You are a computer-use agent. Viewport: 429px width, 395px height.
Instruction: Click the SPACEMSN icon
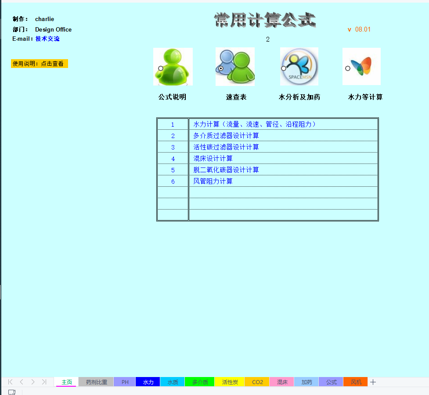click(x=299, y=66)
